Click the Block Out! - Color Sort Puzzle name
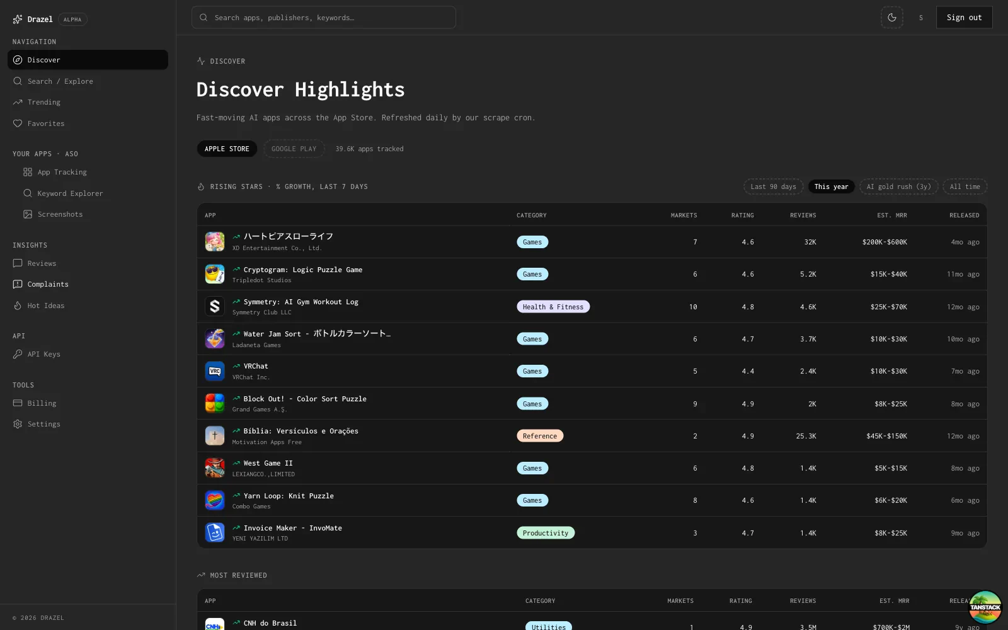Screen dimensions: 1008x630 305,399
